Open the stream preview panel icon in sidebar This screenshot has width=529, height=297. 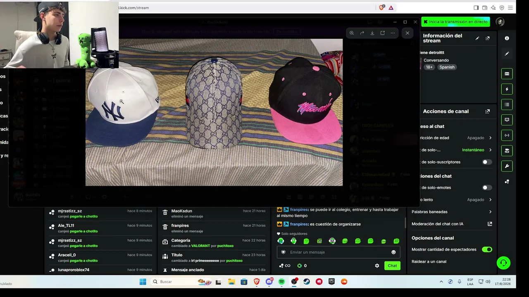tap(507, 74)
